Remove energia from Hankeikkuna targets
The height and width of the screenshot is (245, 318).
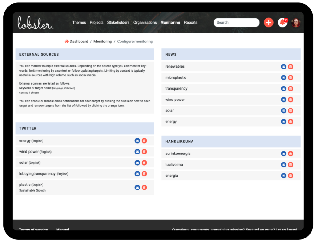290,176
